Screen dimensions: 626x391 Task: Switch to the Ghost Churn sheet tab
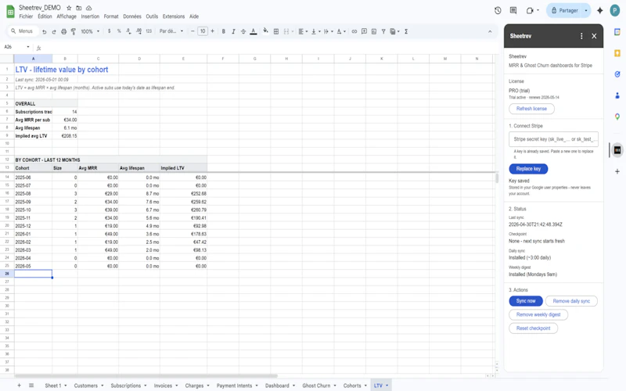(316, 386)
